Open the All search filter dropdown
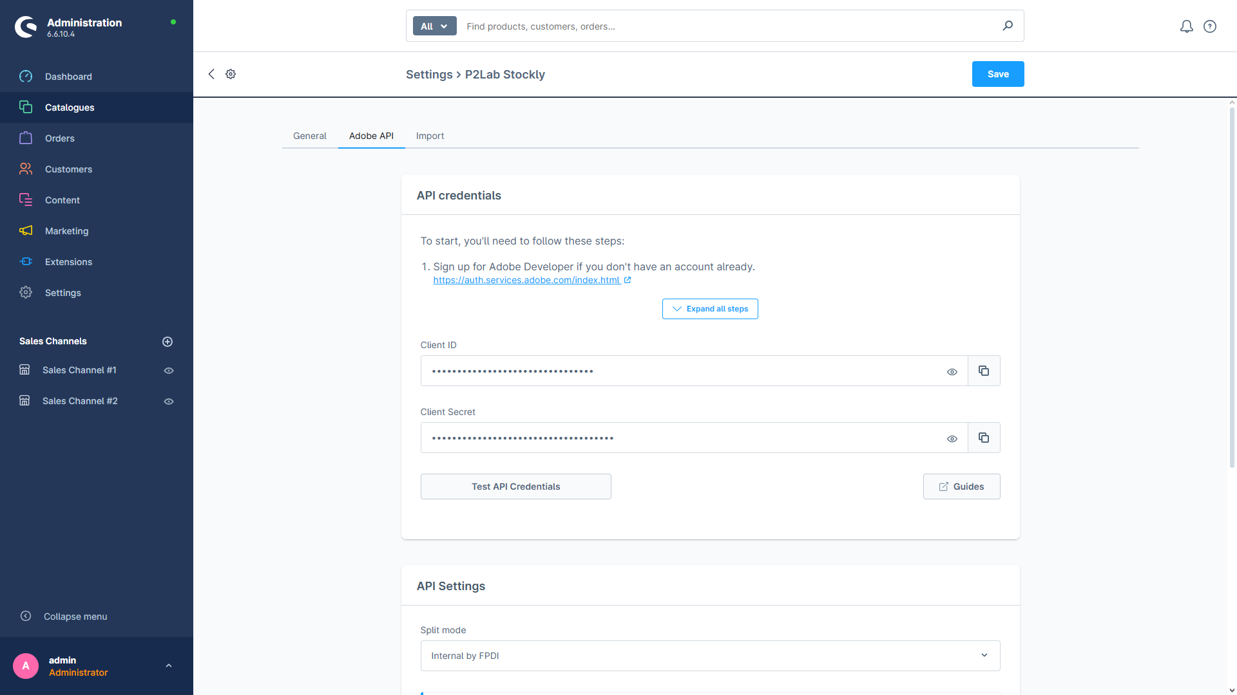Viewport: 1237px width, 695px height. click(434, 26)
